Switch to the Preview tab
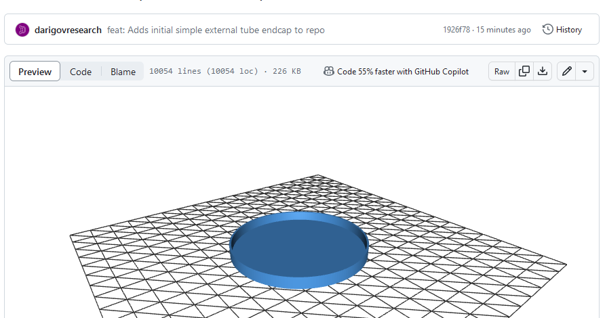 [35, 72]
